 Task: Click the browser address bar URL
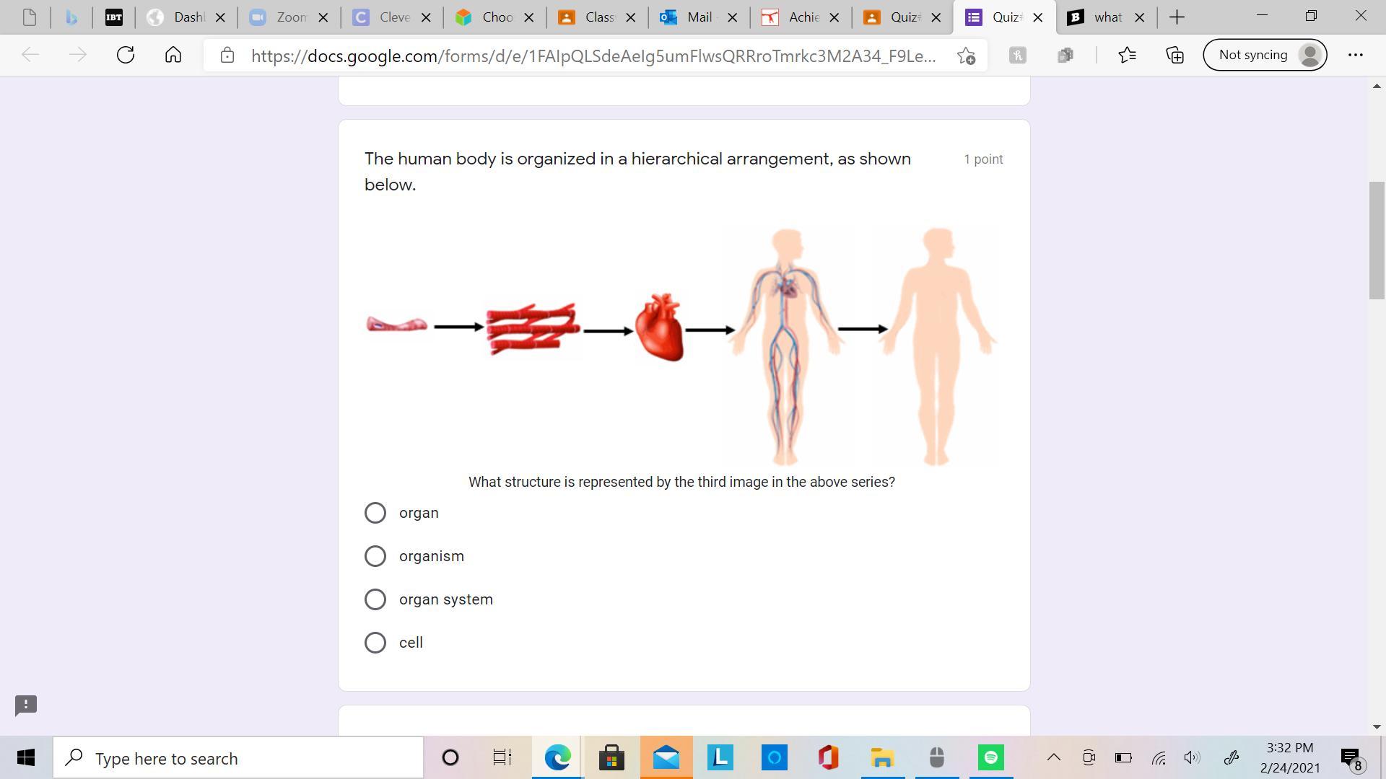(592, 56)
